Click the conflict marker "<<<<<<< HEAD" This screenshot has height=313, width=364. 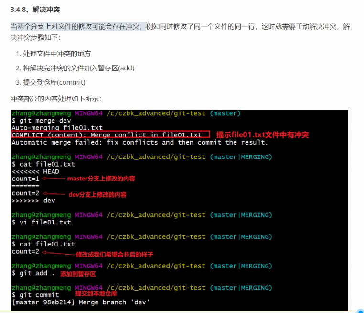[35, 172]
